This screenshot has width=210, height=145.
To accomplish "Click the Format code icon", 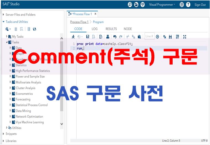I will 177,37.
